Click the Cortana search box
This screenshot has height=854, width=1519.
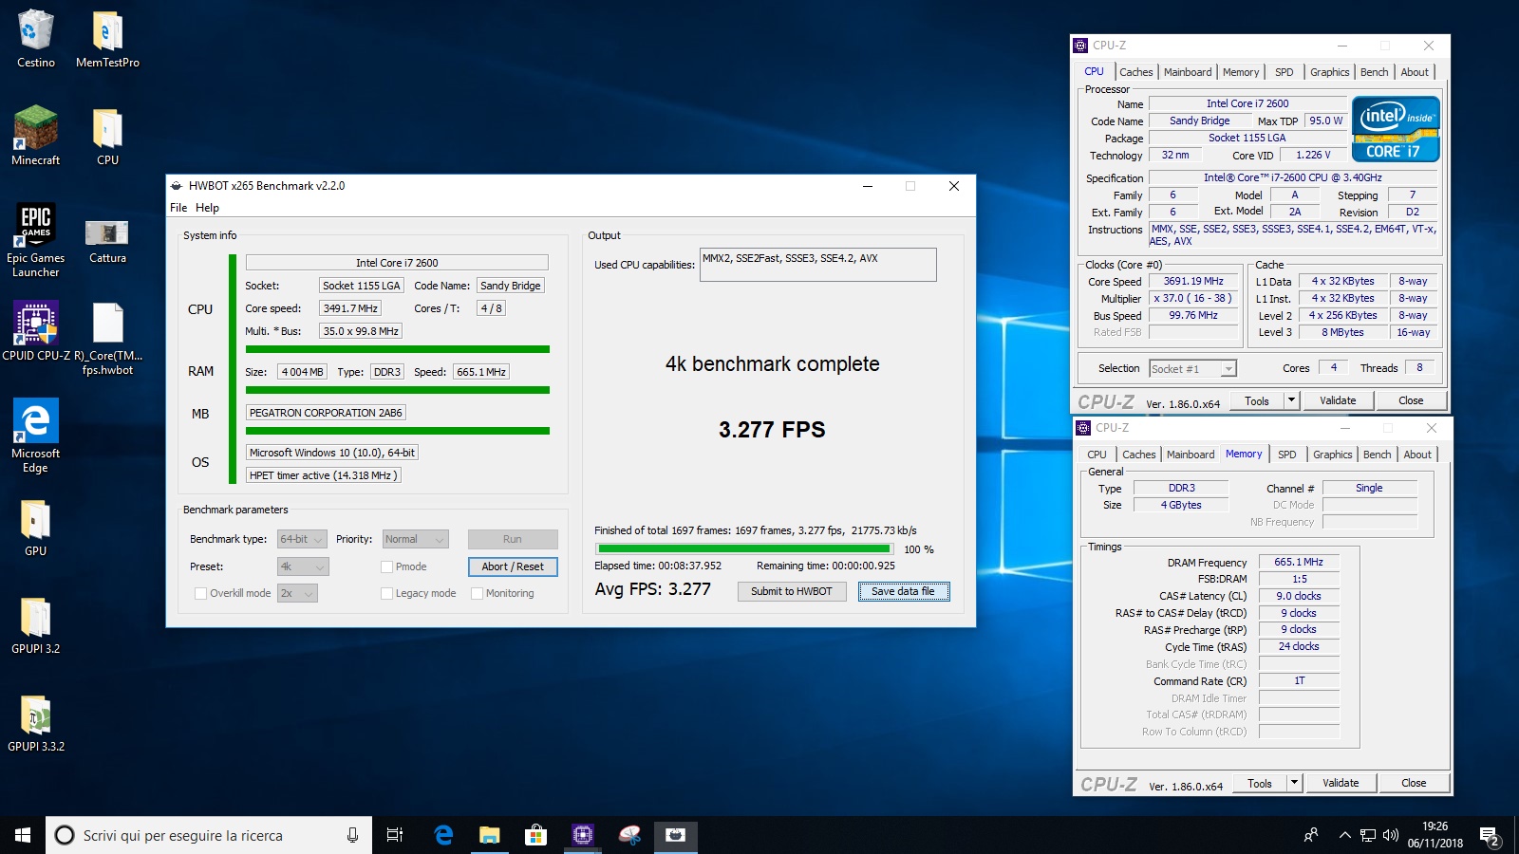209,835
